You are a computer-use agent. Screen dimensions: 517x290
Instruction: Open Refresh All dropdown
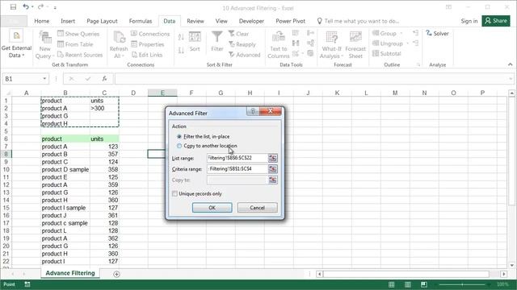119,45
